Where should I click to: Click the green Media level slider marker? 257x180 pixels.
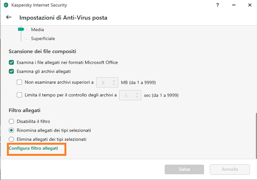21,29
